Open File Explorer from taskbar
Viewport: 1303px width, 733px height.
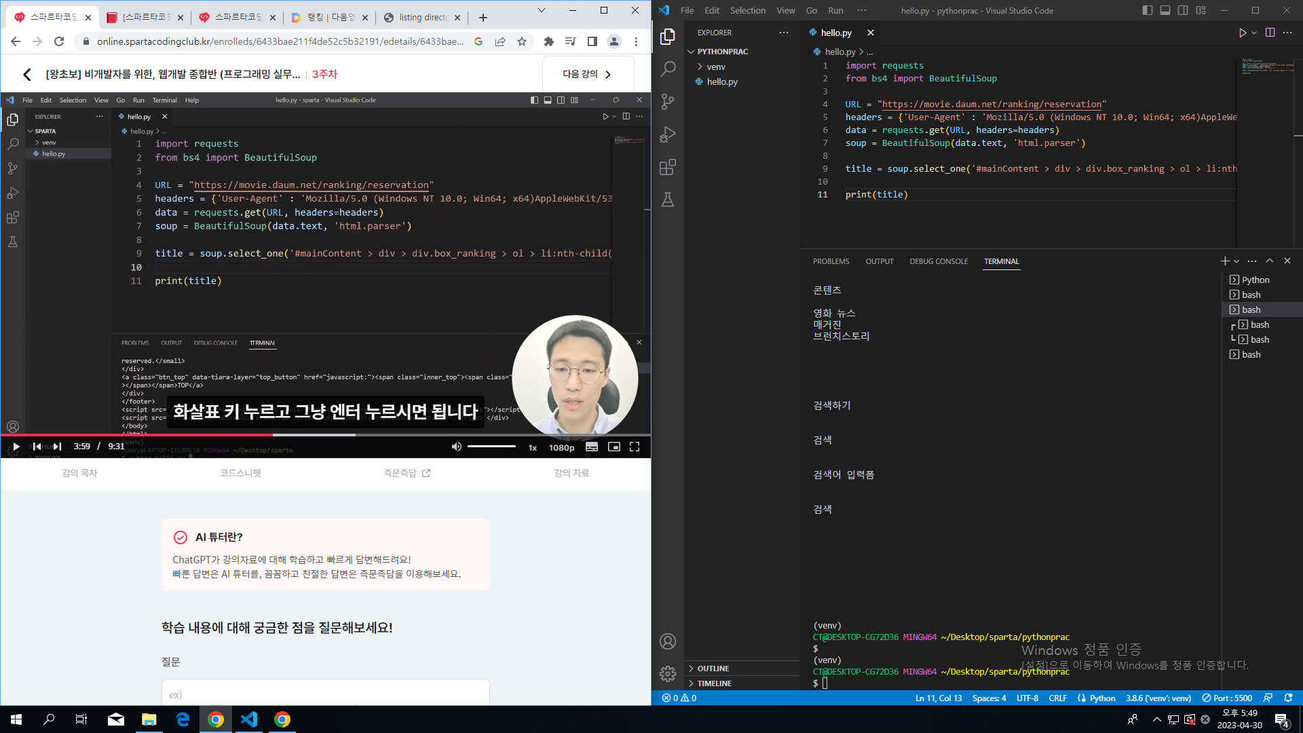149,719
